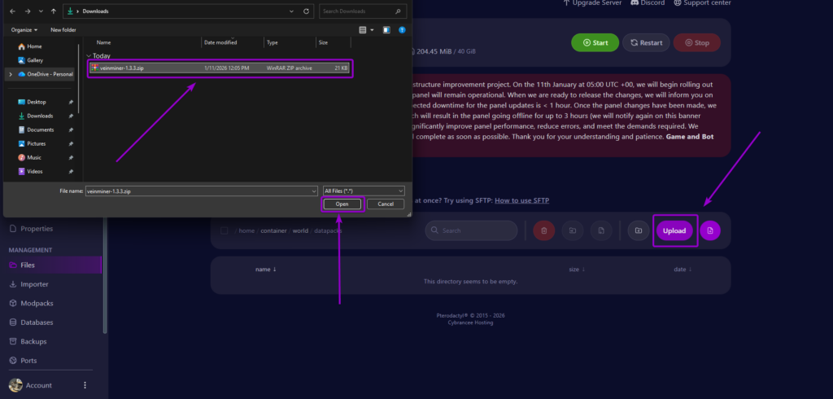Navigate to container breadcrumb
Image resolution: width=833 pixels, height=399 pixels.
click(273, 231)
